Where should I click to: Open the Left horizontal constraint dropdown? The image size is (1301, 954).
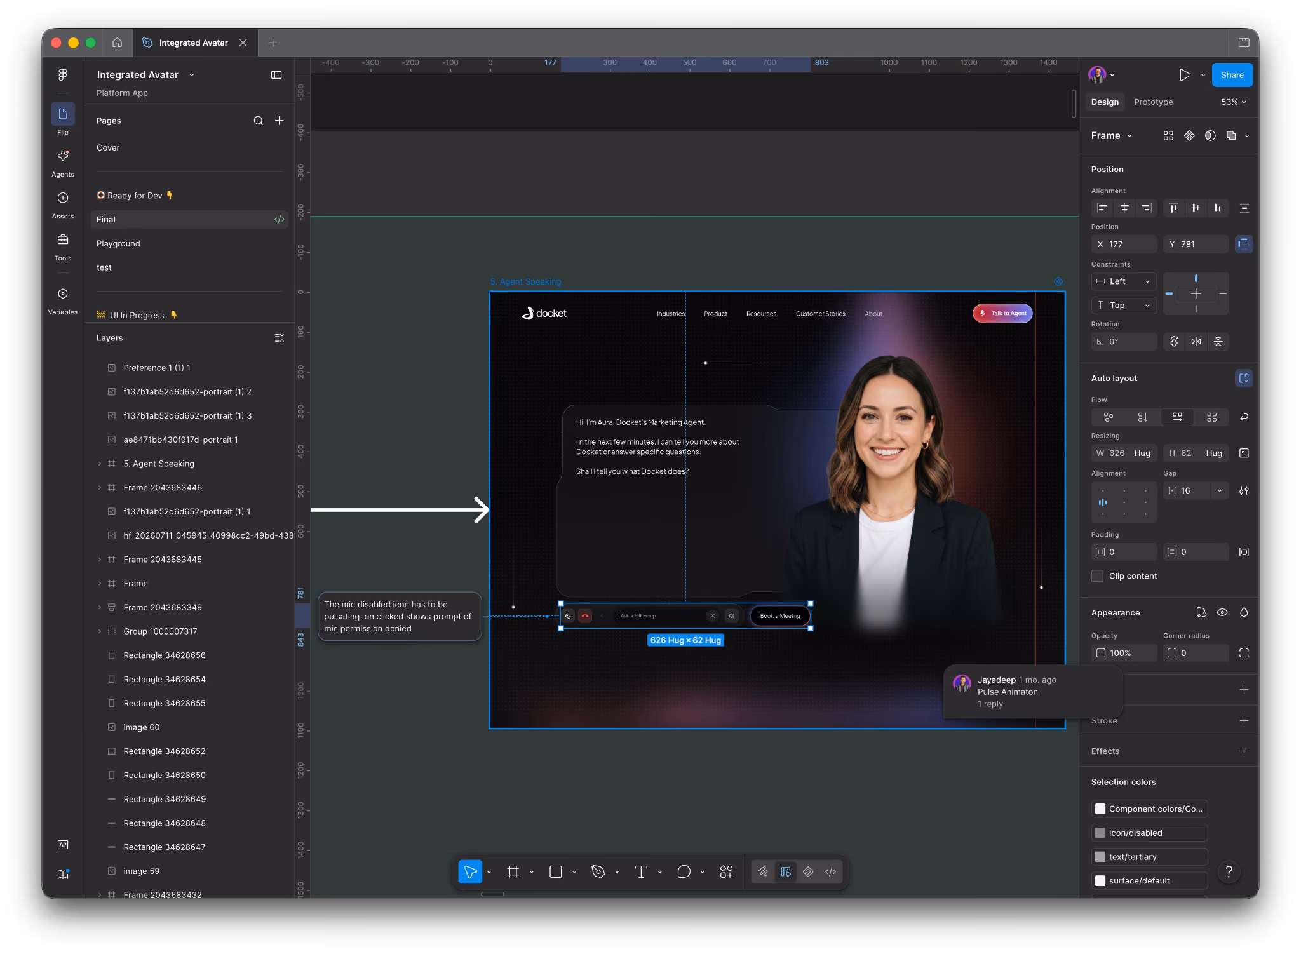1124,281
